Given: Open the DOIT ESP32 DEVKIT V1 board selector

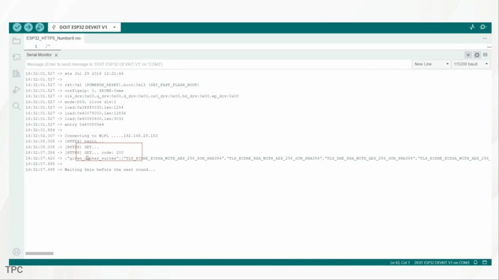Looking at the screenshot, I should pos(85,27).
